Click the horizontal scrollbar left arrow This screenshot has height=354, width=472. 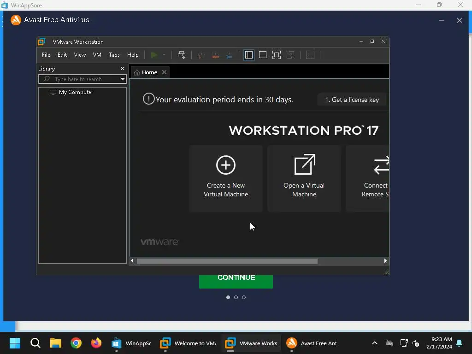(132, 261)
